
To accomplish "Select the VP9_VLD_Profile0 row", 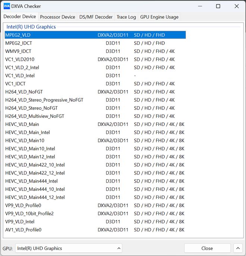I will coord(95,205).
